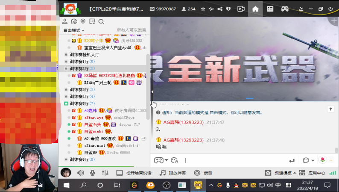
Task: Click the 松开结束说话 button
Action: [134, 173]
